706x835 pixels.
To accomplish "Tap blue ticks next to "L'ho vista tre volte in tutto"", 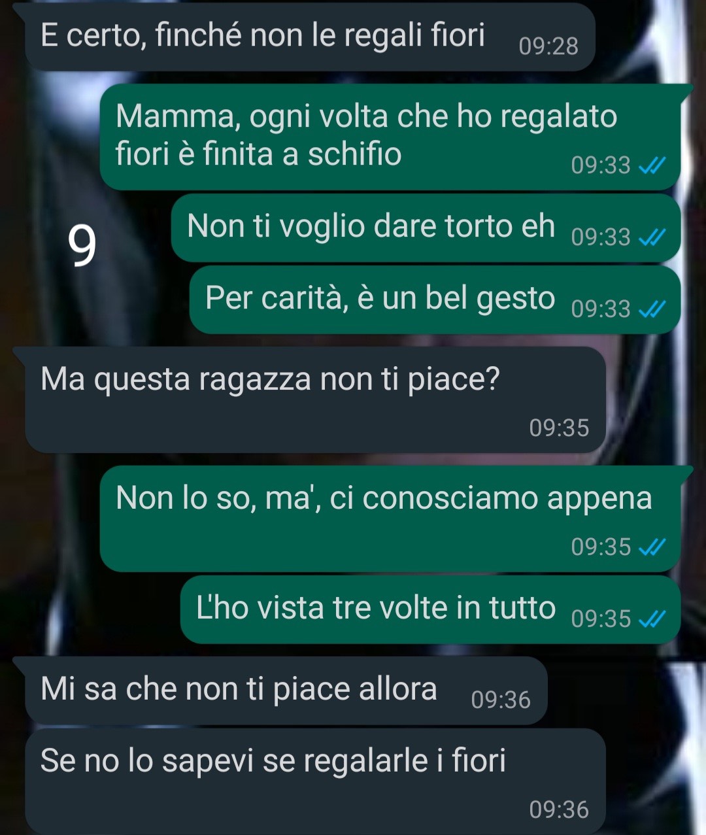I will pyautogui.click(x=651, y=620).
